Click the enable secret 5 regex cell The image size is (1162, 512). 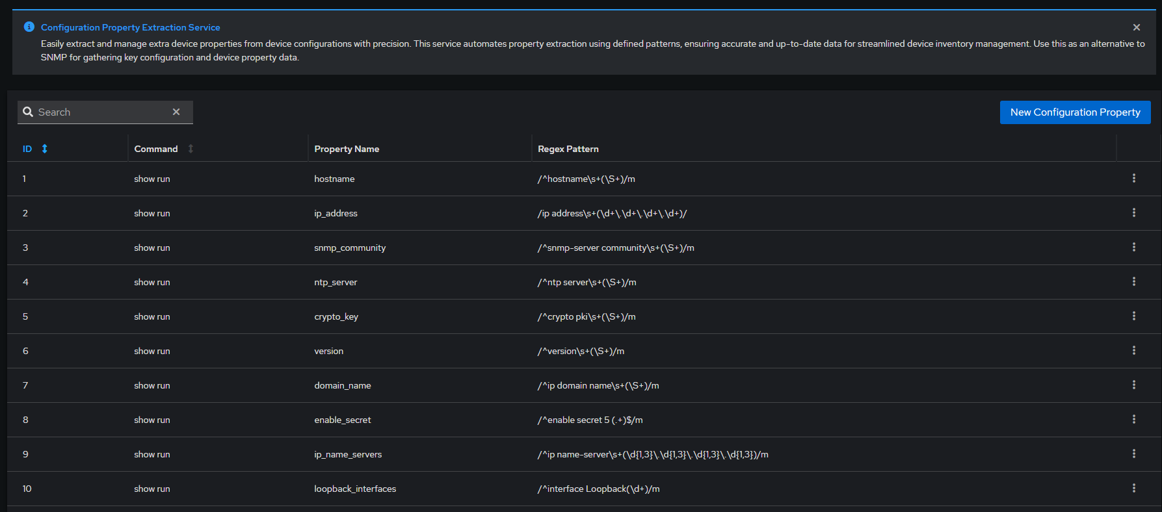click(590, 420)
